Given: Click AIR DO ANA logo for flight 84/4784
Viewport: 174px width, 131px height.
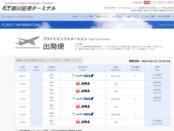Looking at the screenshot, I should (83, 99).
